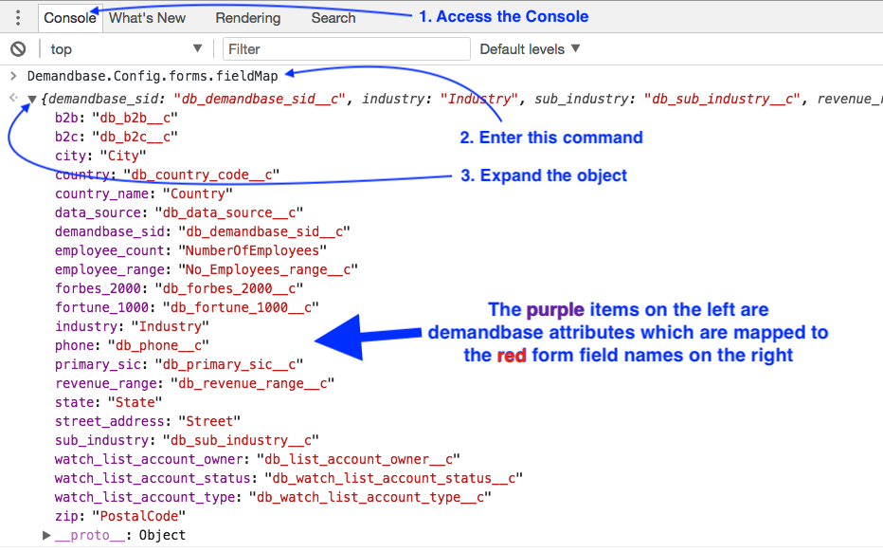Open the DevTools three-dot drawer menu
The width and height of the screenshot is (883, 552).
click(x=18, y=18)
